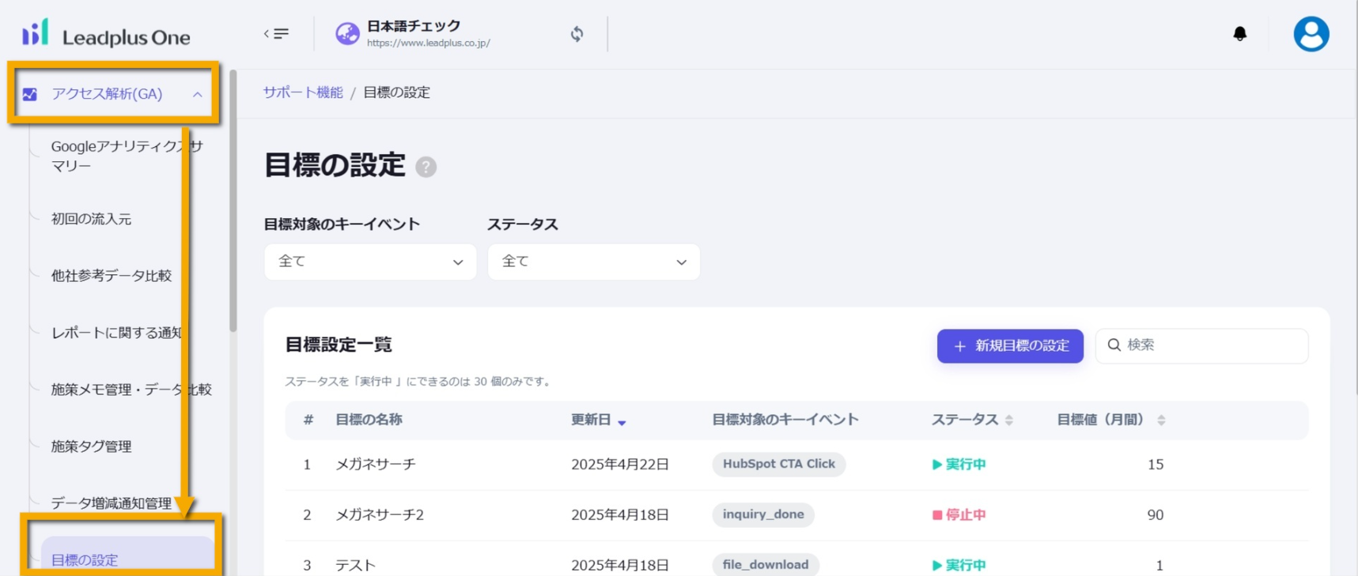Go to 施策タグ管理 page
The height and width of the screenshot is (576, 1358).
(x=91, y=446)
